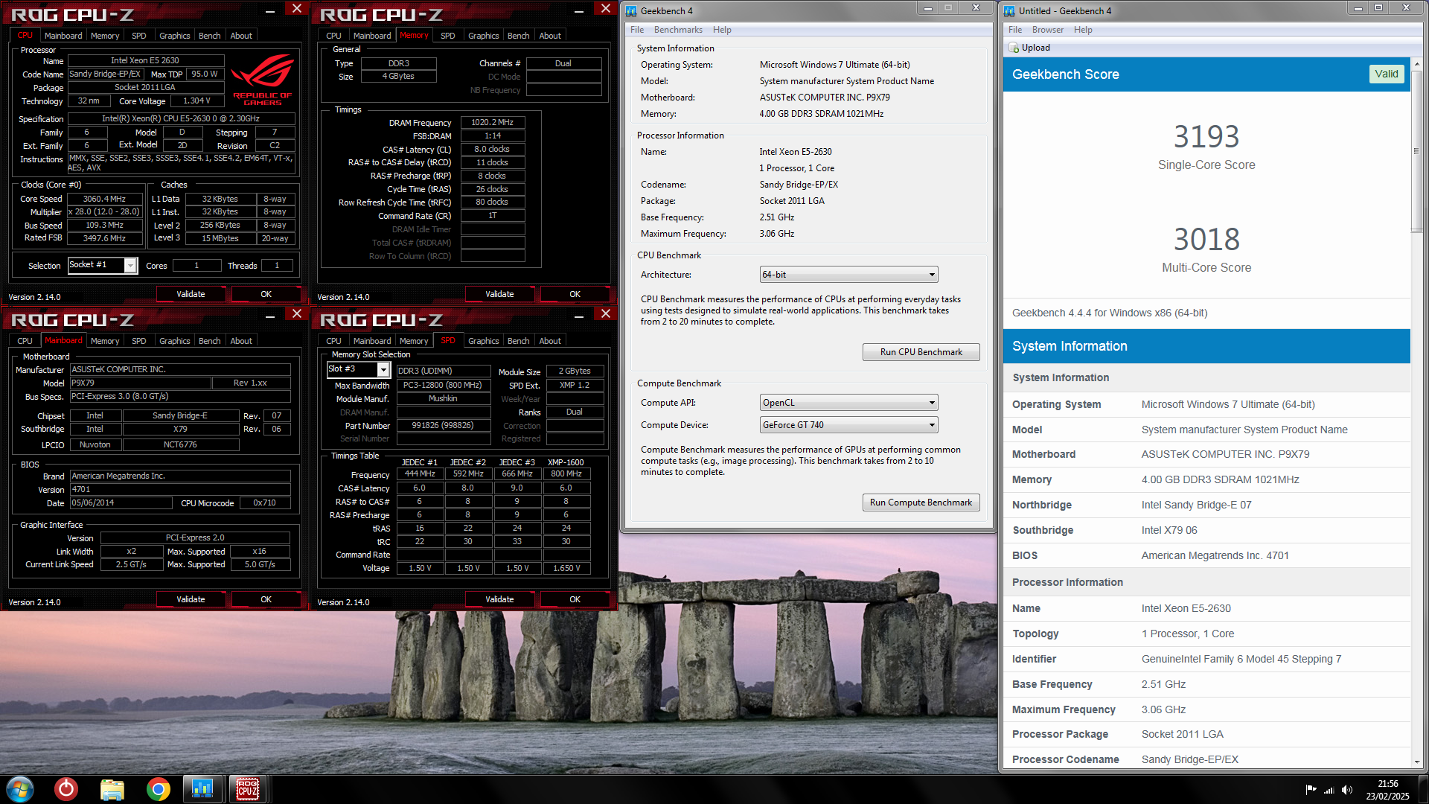The width and height of the screenshot is (1429, 804).
Task: Click the Action Center flag tray icon
Action: pos(1311,790)
